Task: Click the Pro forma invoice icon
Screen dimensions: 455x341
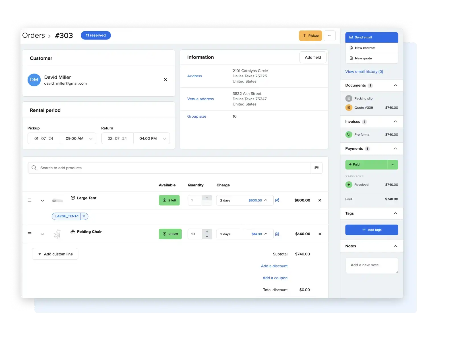Action: click(349, 134)
